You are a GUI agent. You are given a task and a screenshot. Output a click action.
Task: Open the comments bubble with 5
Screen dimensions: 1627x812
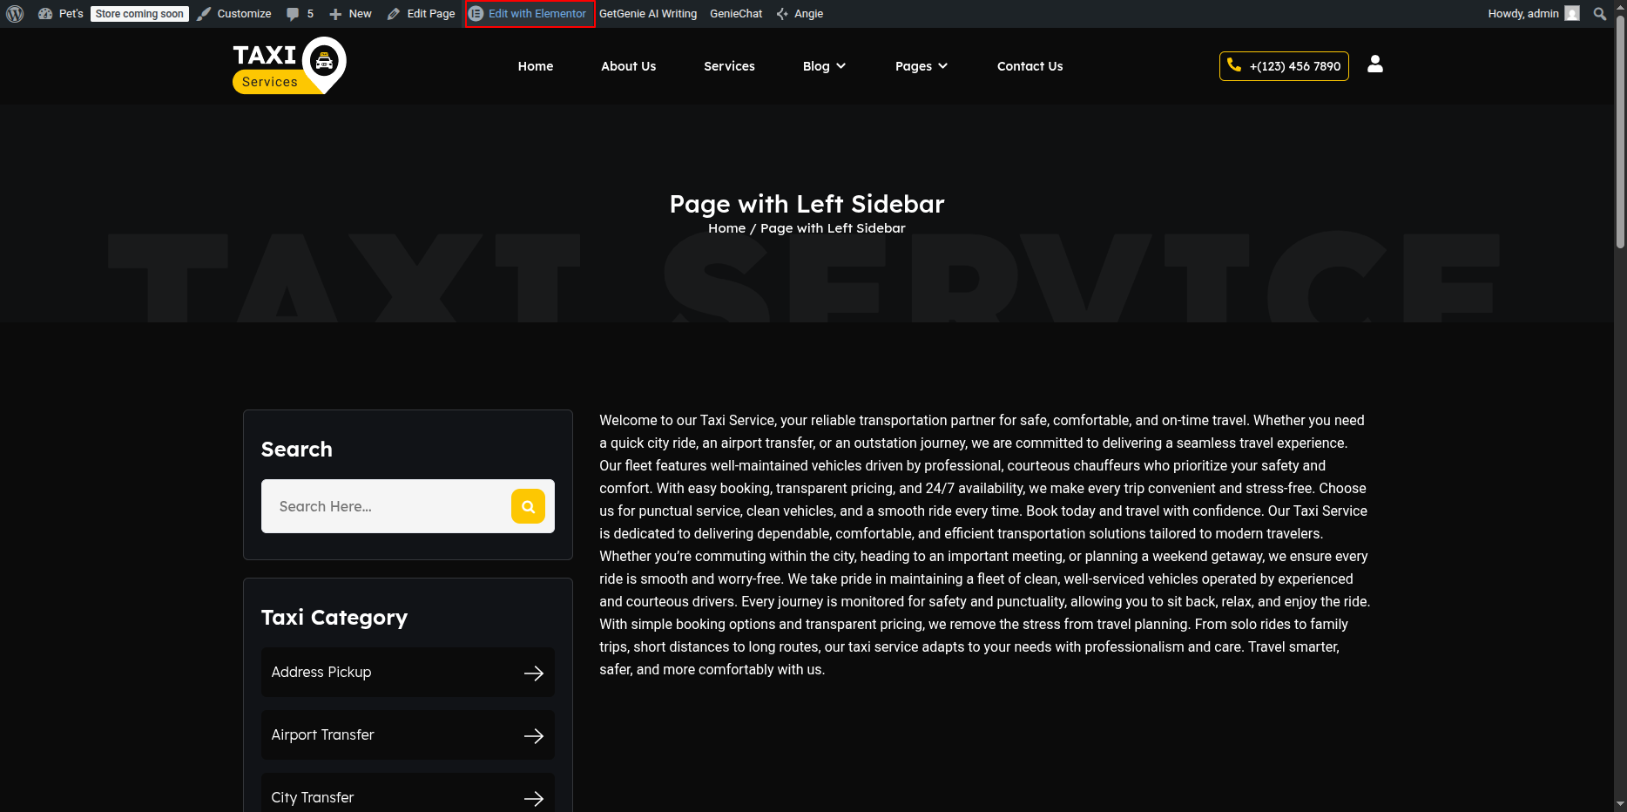(x=300, y=14)
